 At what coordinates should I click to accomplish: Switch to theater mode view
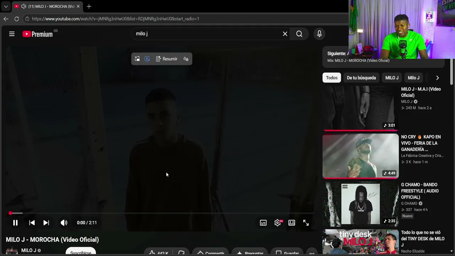291,223
